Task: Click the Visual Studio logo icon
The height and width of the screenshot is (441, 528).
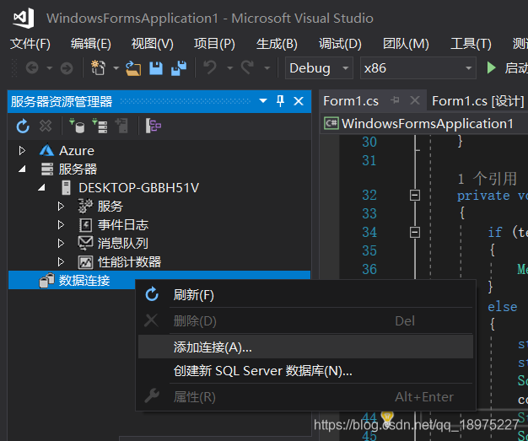Action: 24,18
